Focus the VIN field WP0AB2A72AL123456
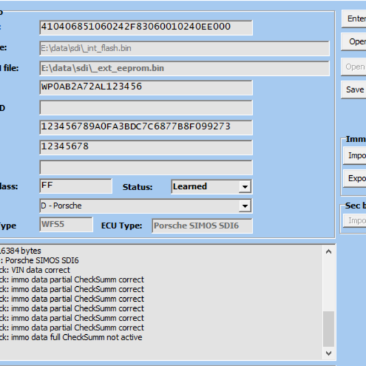This screenshot has width=366, height=366. [146, 88]
